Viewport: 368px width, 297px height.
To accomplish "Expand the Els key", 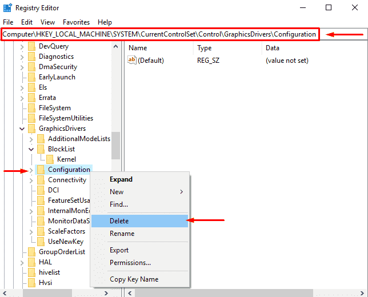I will [x=22, y=88].
